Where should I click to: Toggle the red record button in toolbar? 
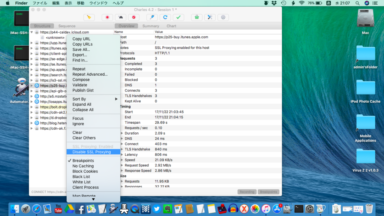107,17
